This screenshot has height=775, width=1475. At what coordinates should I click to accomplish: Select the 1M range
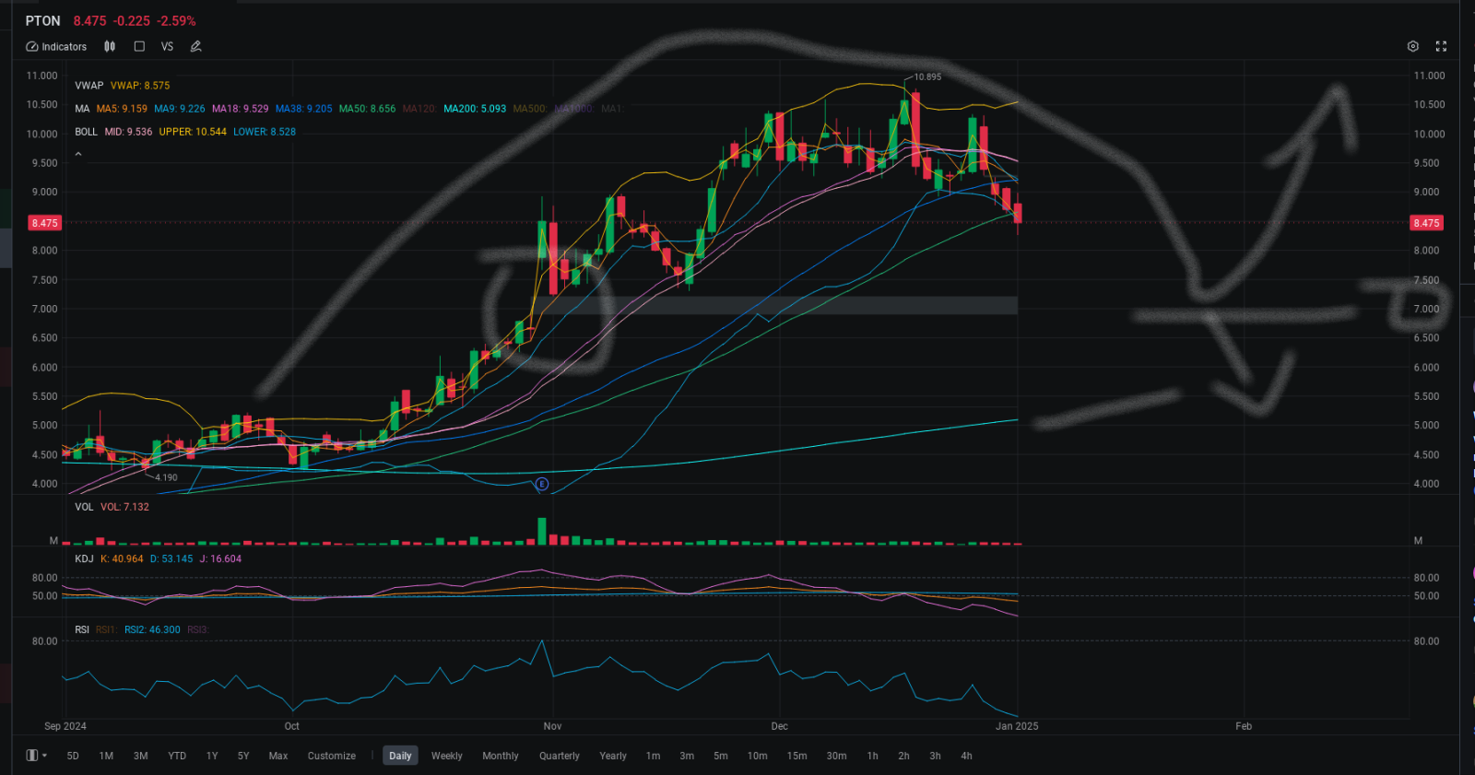(106, 756)
